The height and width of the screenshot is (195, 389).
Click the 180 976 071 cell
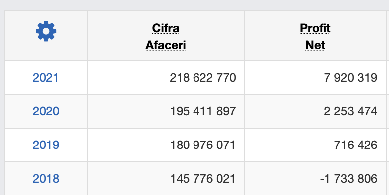pyautogui.click(x=166, y=145)
